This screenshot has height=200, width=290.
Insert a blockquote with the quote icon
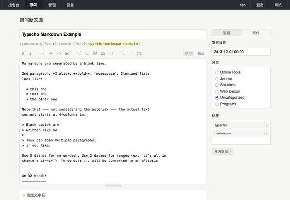click(x=51, y=53)
